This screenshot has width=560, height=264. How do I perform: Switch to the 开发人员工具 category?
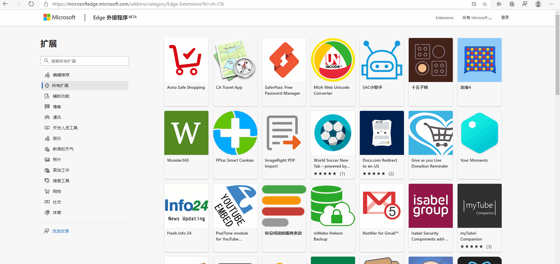coord(65,128)
